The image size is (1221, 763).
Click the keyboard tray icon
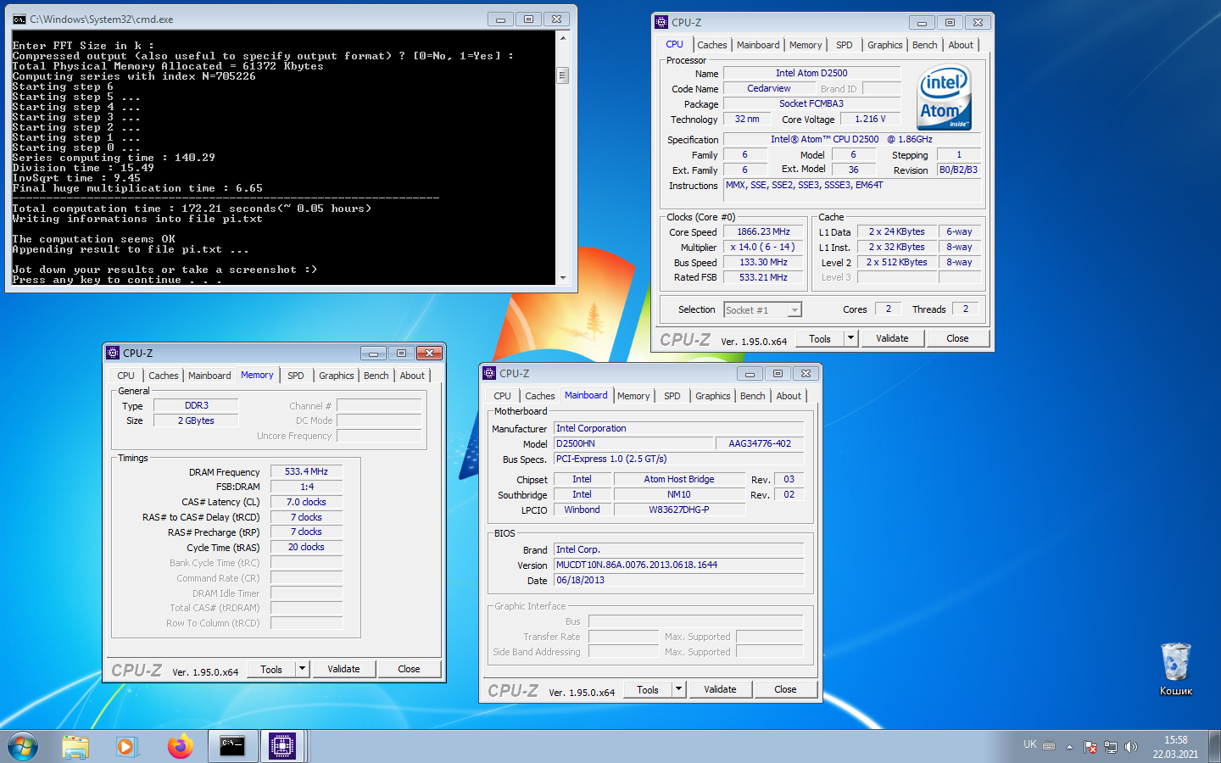[x=1049, y=746]
